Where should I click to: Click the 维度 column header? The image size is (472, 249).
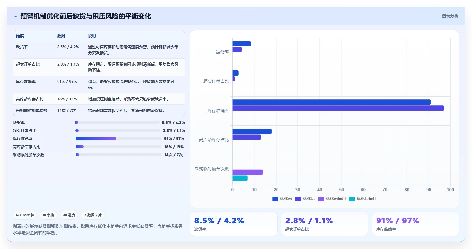point(20,36)
